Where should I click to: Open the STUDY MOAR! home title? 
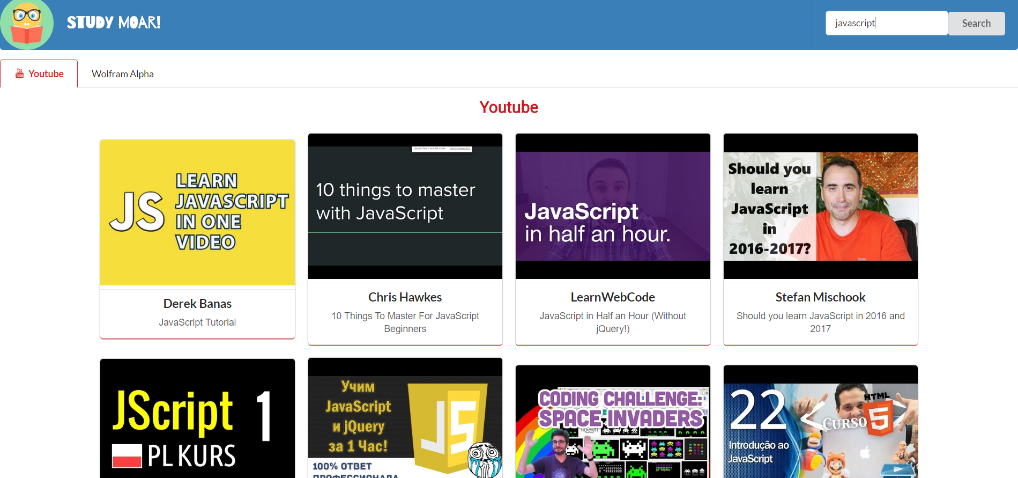114,23
